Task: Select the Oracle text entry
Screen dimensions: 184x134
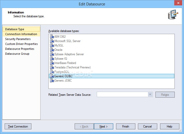Action: (x=58, y=50)
